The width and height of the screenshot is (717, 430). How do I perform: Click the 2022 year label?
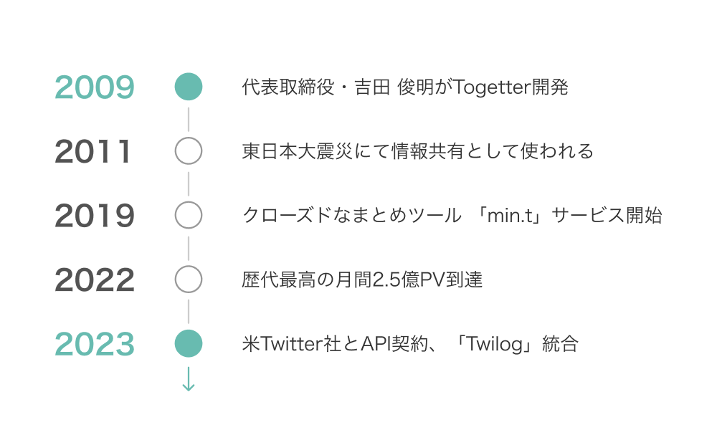95,280
